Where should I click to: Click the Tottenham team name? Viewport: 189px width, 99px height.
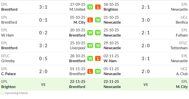click(179, 48)
